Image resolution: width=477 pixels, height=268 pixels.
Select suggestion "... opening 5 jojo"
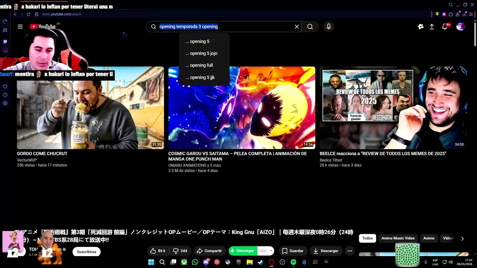pos(204,53)
